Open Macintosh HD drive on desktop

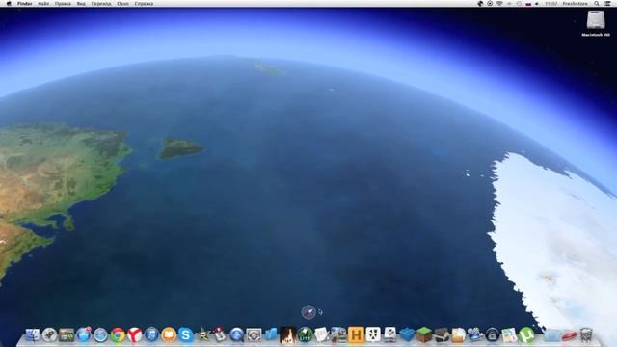(596, 23)
